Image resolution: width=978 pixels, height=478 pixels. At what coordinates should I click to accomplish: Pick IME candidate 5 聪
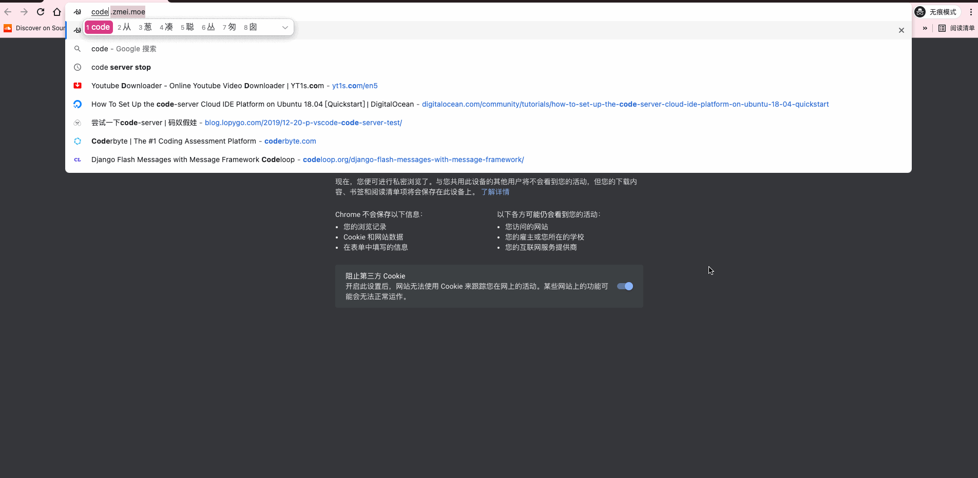(187, 27)
